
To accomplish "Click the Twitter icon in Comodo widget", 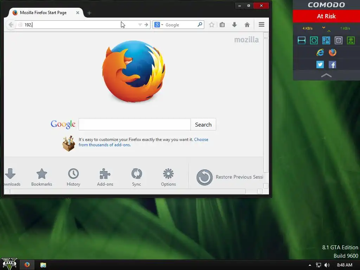I will (x=320, y=65).
